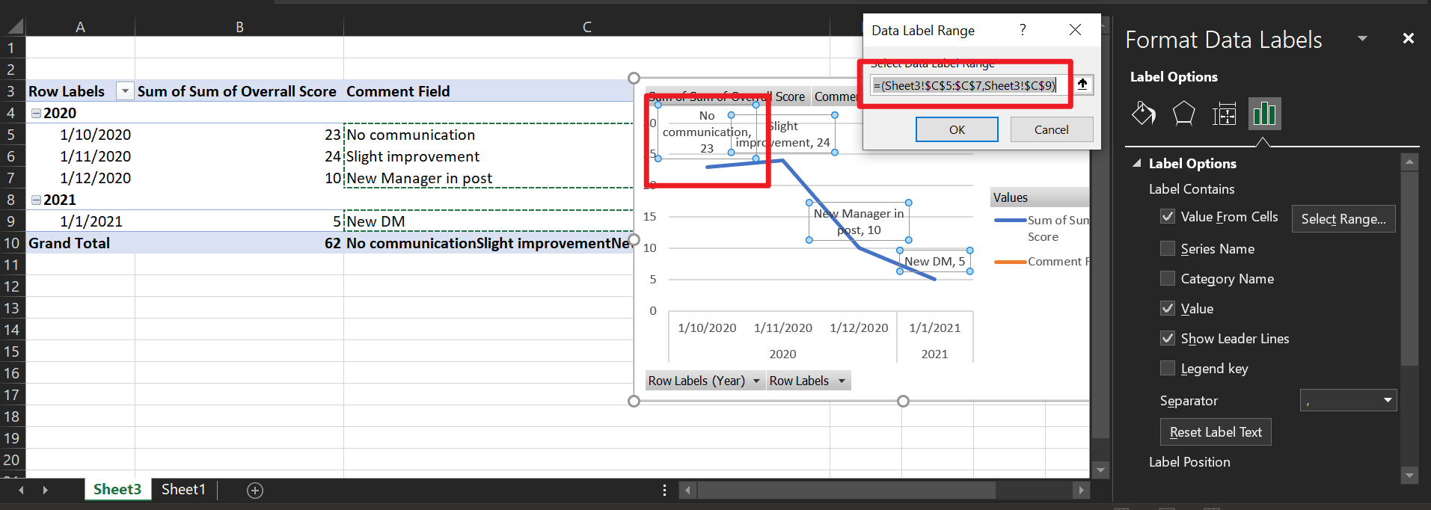
Task: Switch to the Sheet3 tab
Action: pos(117,489)
